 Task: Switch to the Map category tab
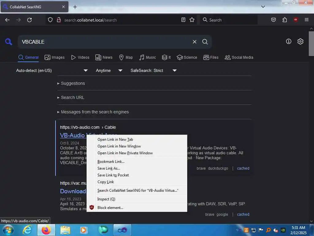point(126,57)
